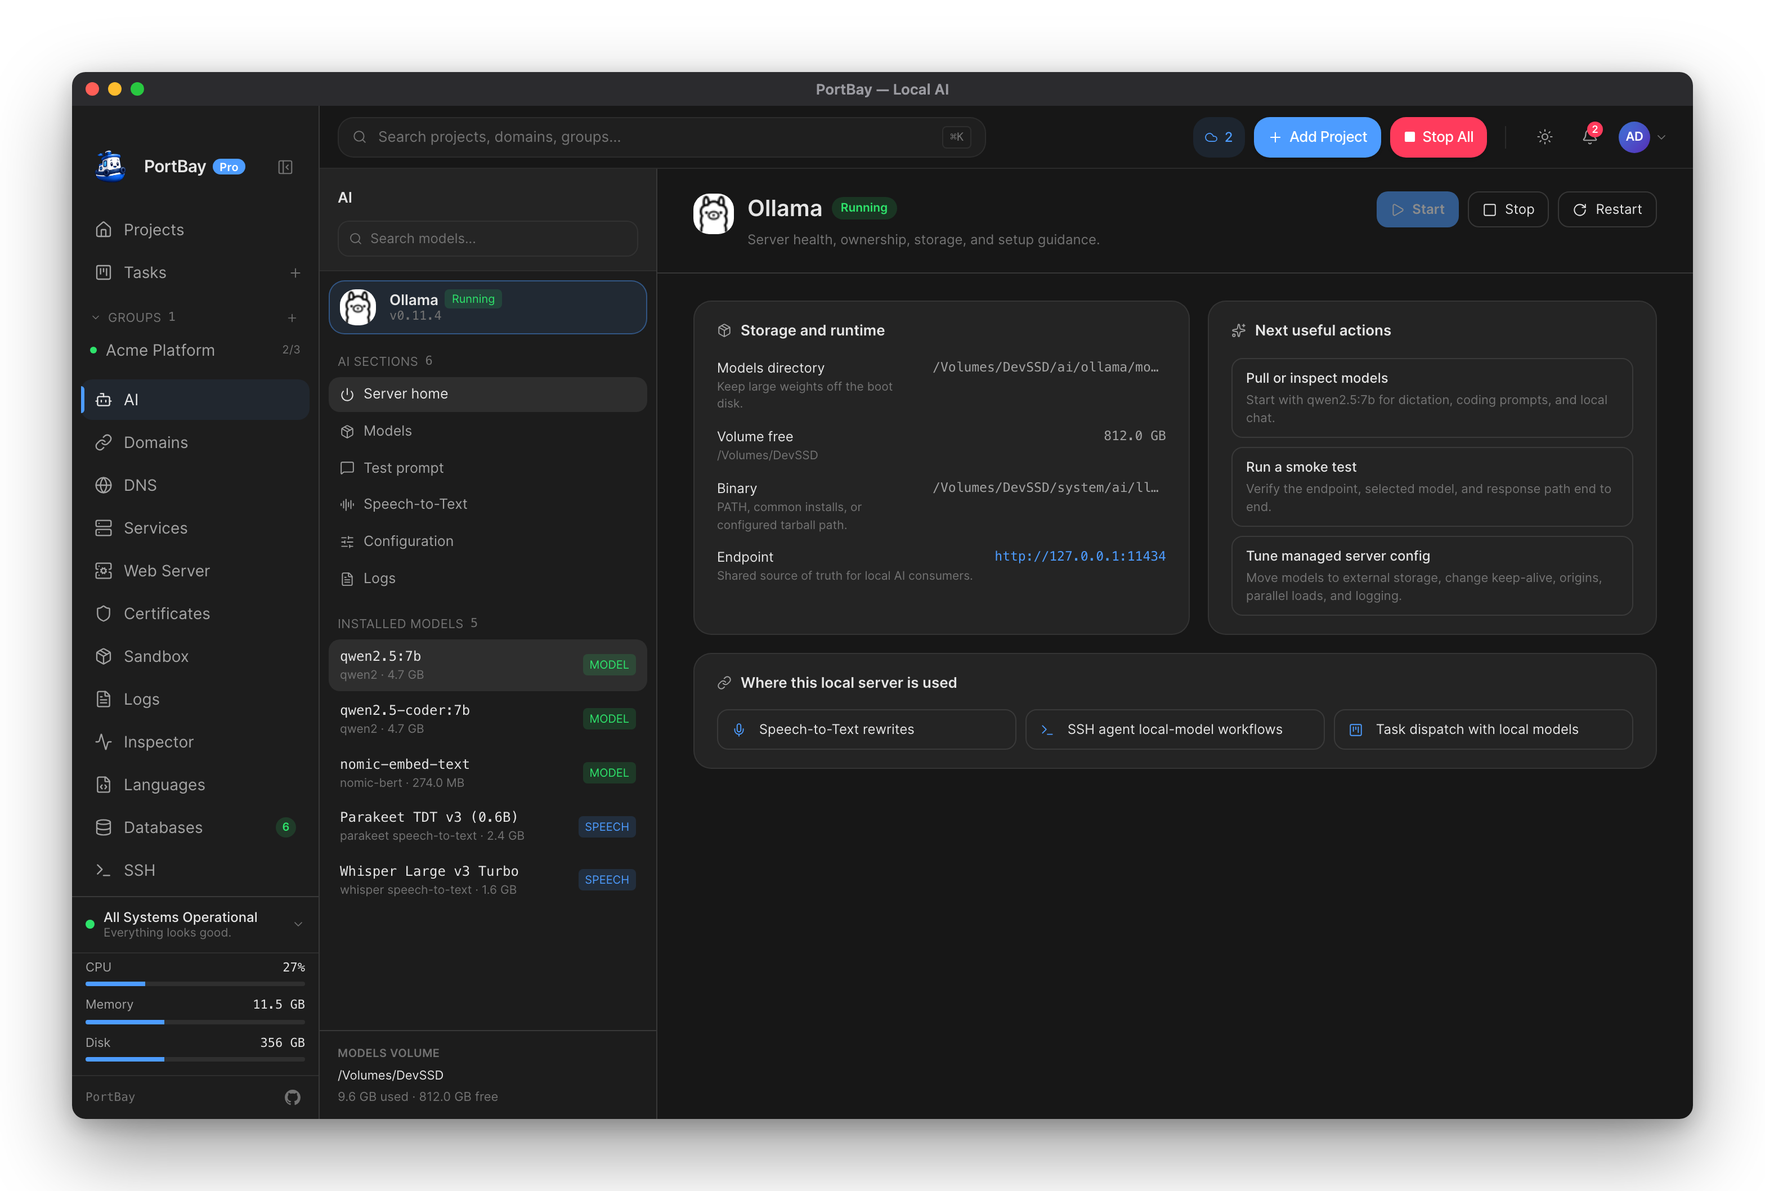This screenshot has height=1191, width=1765.
Task: Click the Add Project button
Action: (x=1317, y=137)
